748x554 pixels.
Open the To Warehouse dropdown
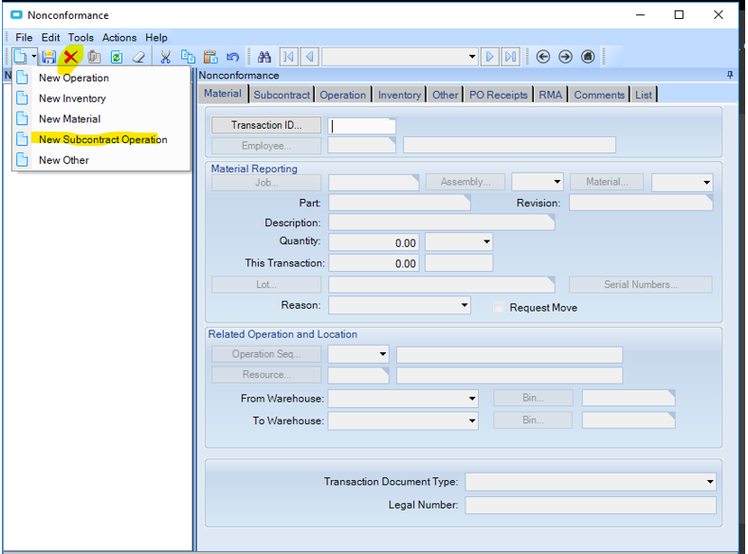point(471,420)
